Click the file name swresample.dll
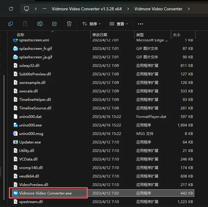 pos(32,83)
